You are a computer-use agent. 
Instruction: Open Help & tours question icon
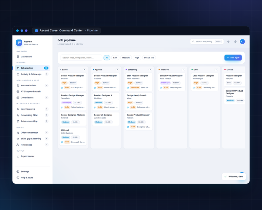18,178
